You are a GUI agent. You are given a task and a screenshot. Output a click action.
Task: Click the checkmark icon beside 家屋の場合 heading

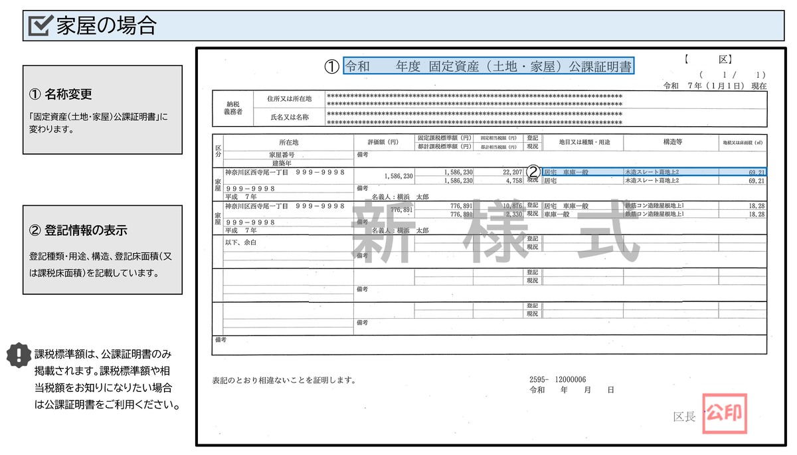40,25
